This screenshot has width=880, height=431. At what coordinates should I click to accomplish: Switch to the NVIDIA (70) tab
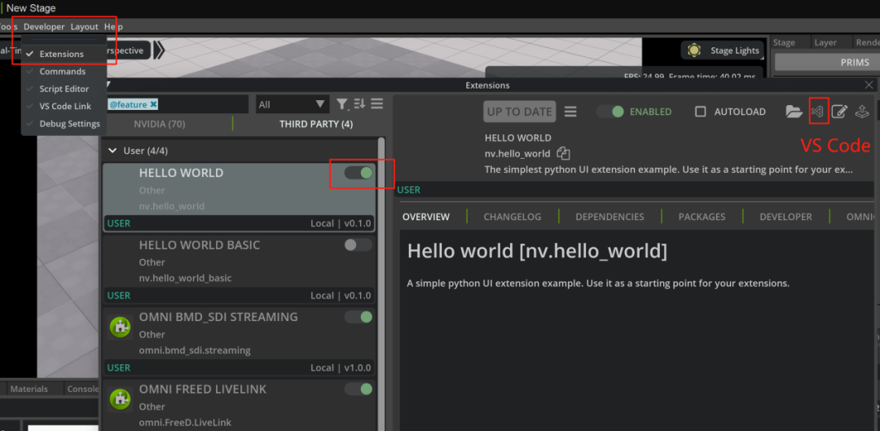click(x=160, y=124)
